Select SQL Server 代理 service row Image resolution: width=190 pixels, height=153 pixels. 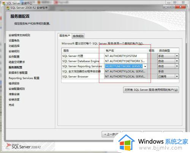point(83,56)
